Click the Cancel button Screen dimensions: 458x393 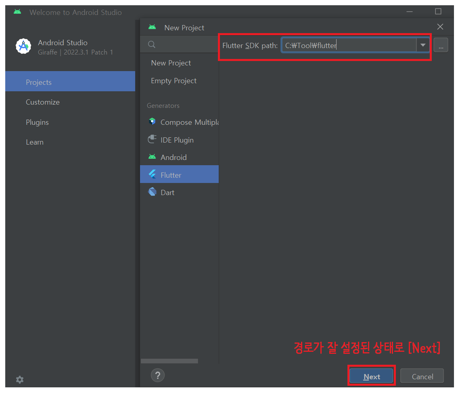coord(422,376)
